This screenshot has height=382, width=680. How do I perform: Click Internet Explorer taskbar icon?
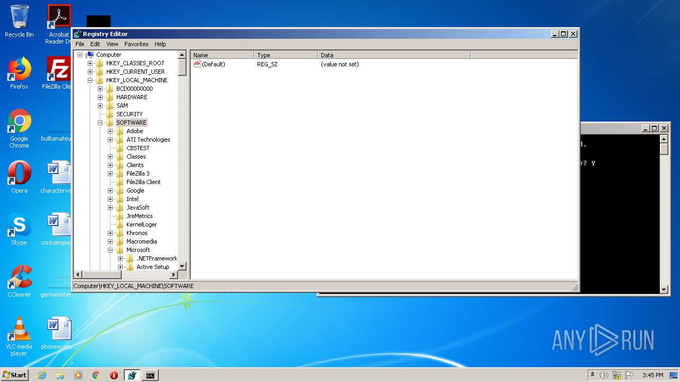tap(42, 375)
